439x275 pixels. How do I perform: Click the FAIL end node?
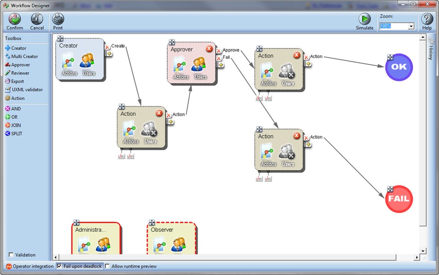coord(399,199)
